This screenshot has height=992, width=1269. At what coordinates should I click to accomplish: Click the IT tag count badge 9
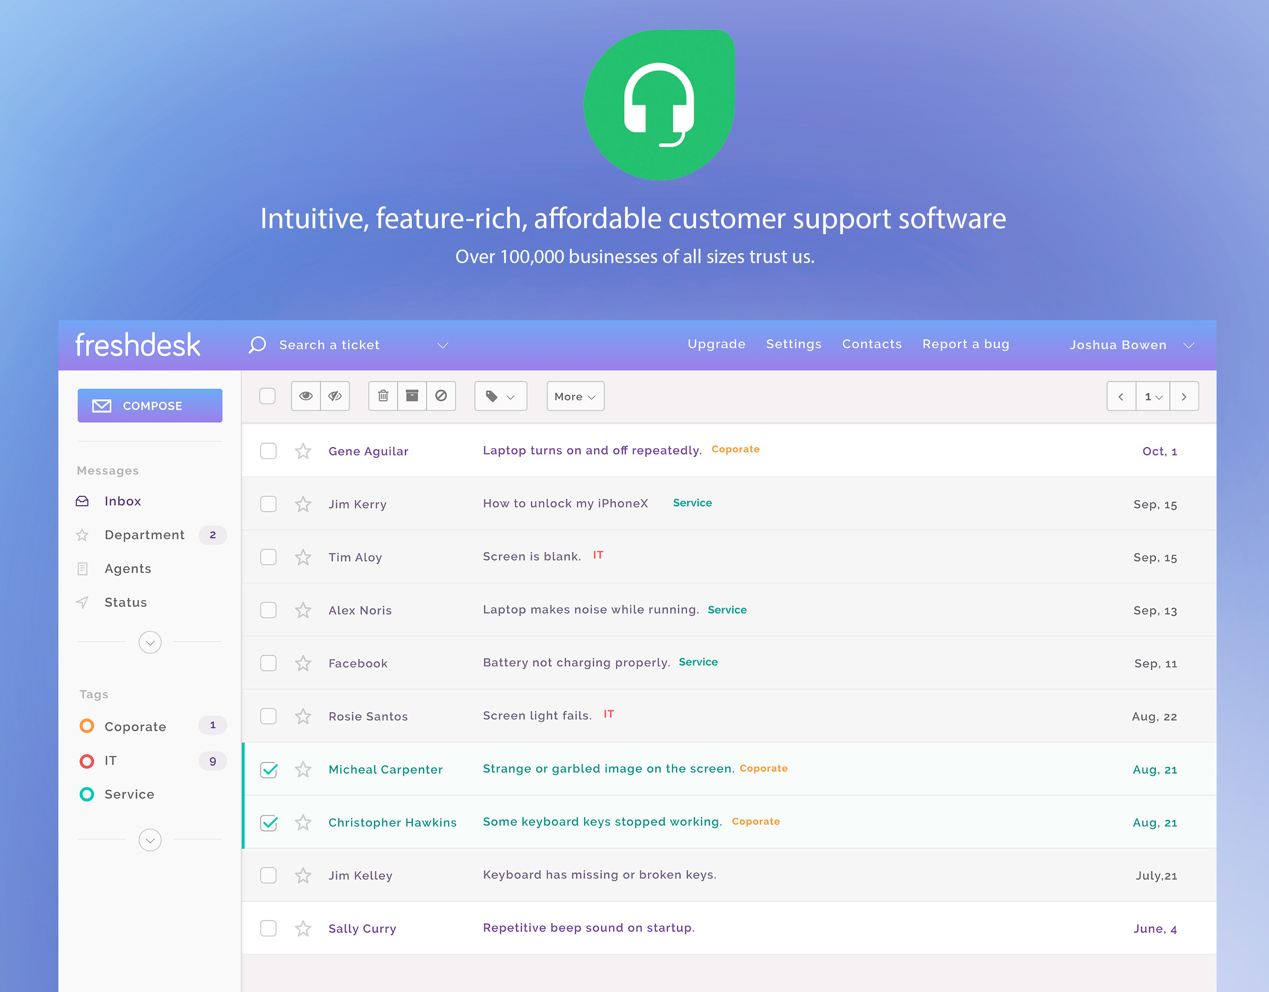coord(213,761)
